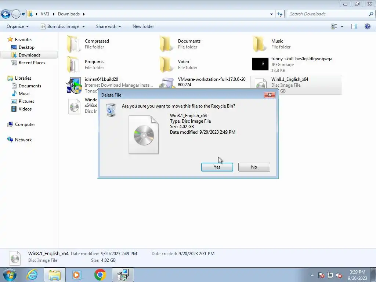Go back using the Back arrow
376x282 pixels.
6,14
